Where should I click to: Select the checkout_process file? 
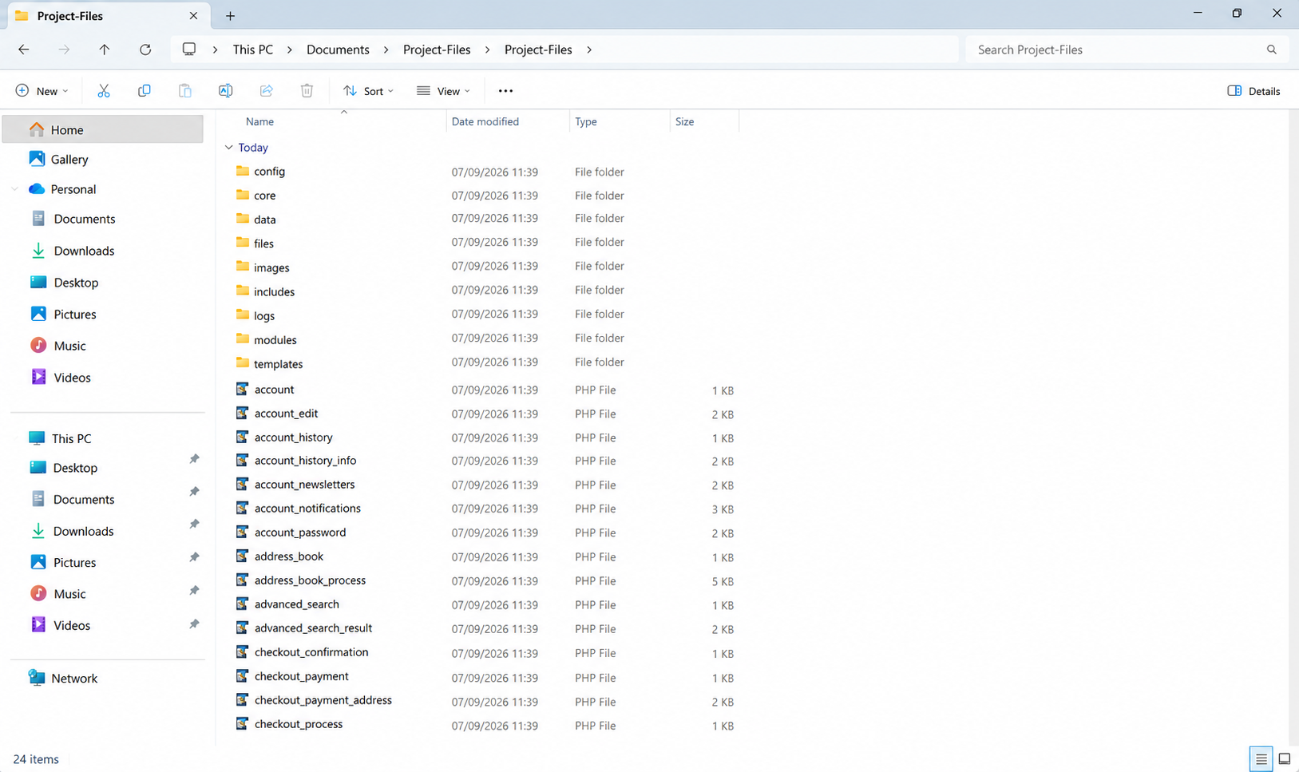299,724
